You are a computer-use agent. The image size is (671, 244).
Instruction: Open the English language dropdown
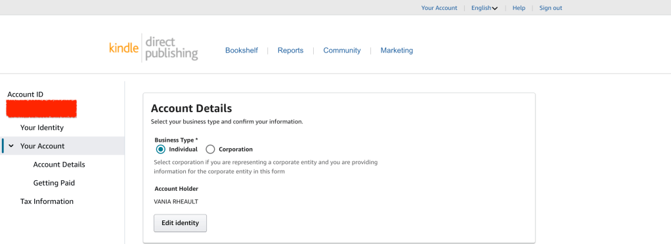(485, 8)
